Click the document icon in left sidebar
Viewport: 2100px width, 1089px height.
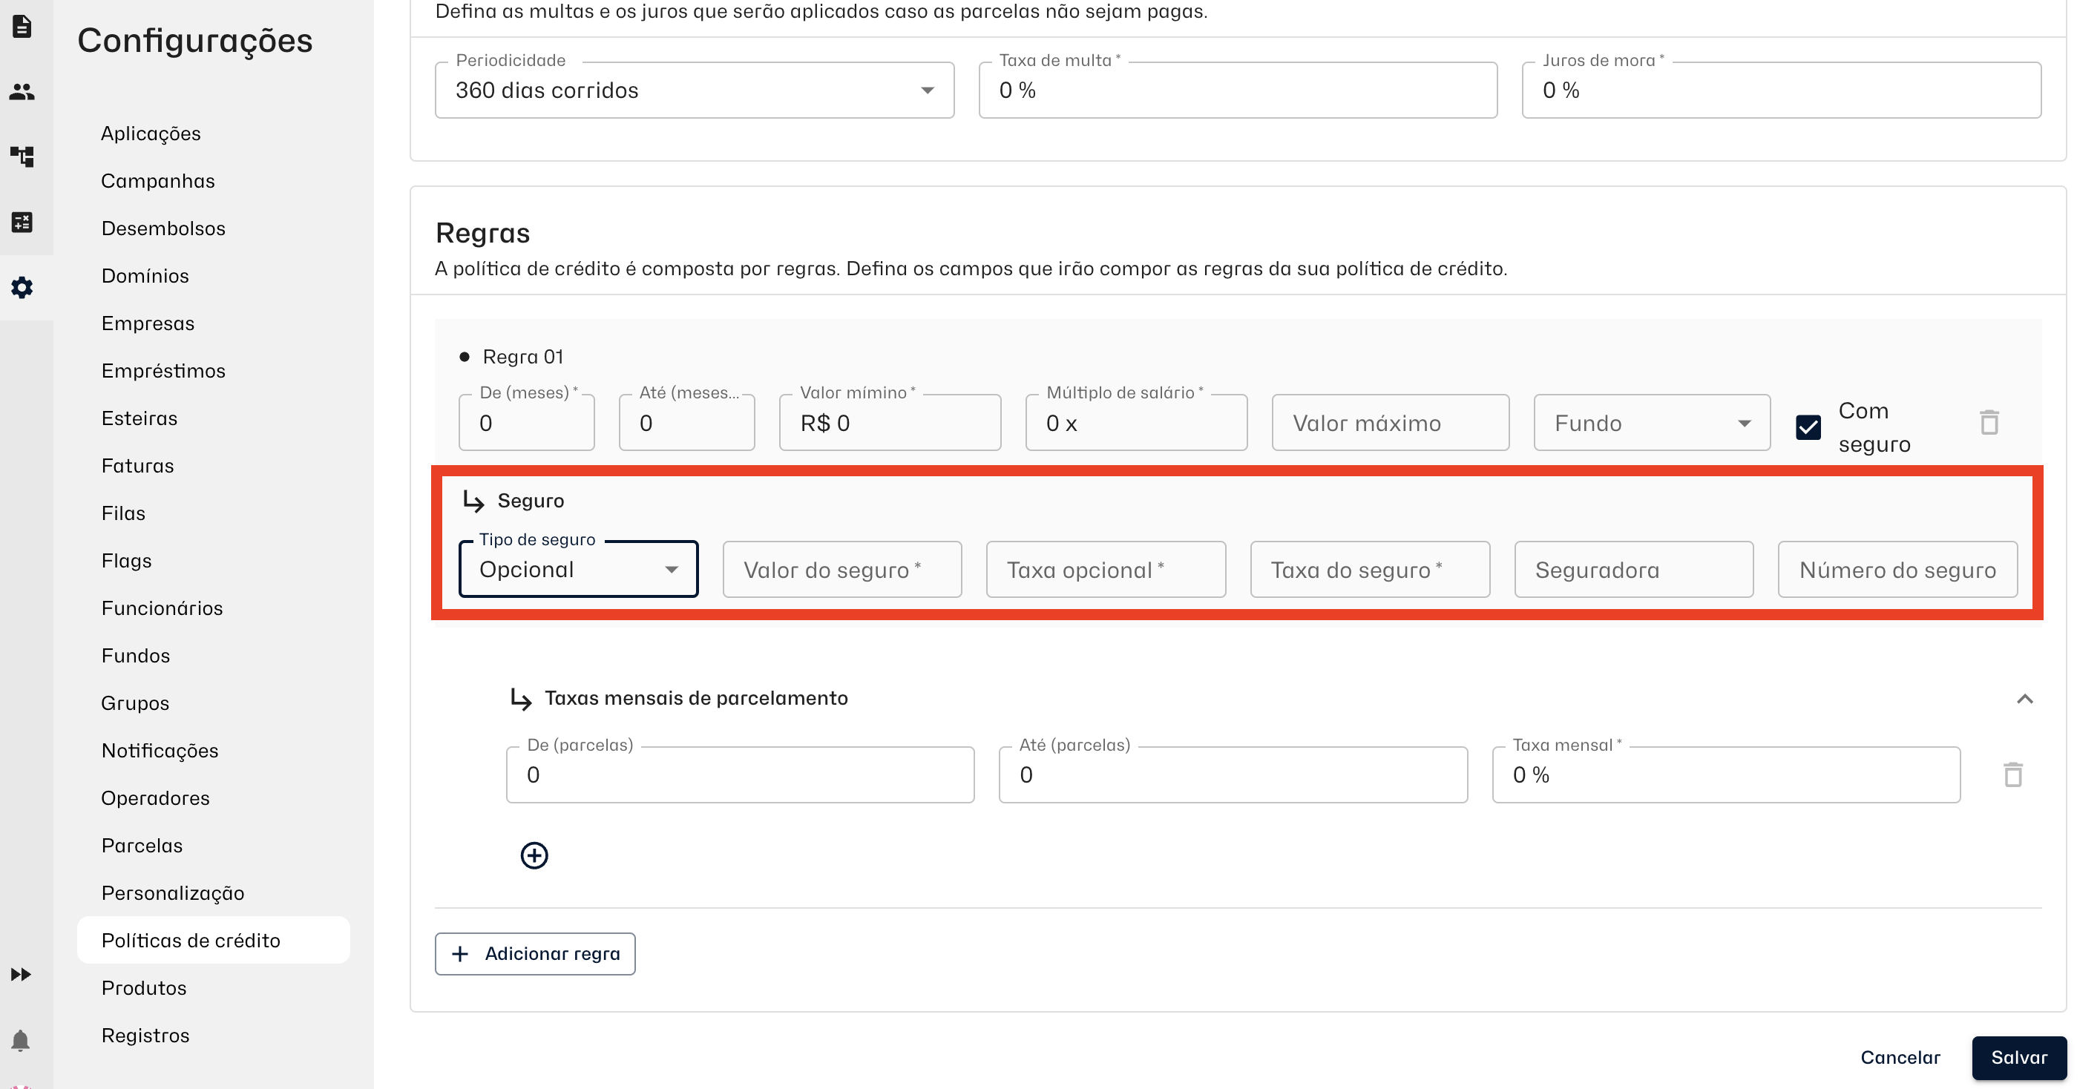click(22, 27)
